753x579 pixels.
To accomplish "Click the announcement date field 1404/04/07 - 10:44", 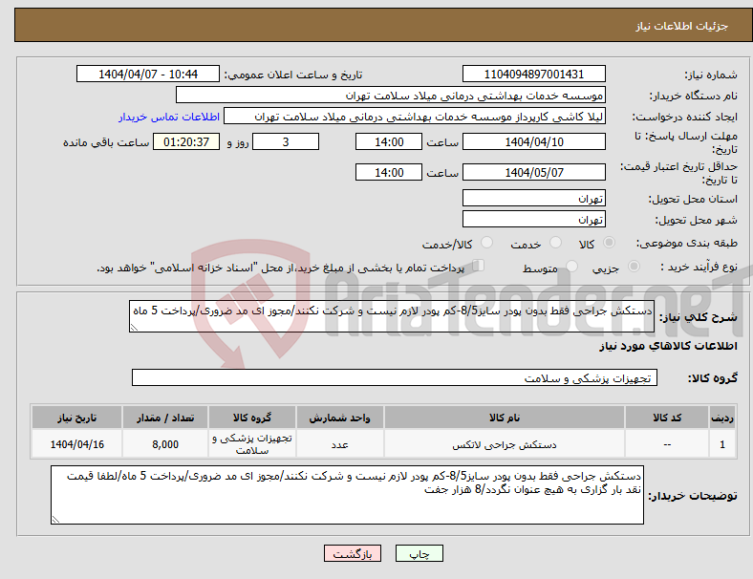I will [x=148, y=74].
